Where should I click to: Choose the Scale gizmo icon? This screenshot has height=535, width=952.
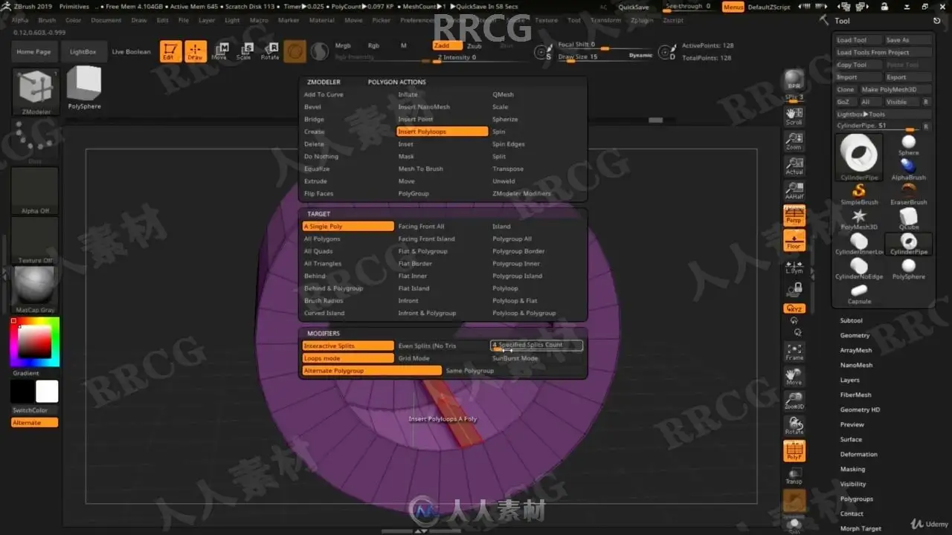click(245, 51)
